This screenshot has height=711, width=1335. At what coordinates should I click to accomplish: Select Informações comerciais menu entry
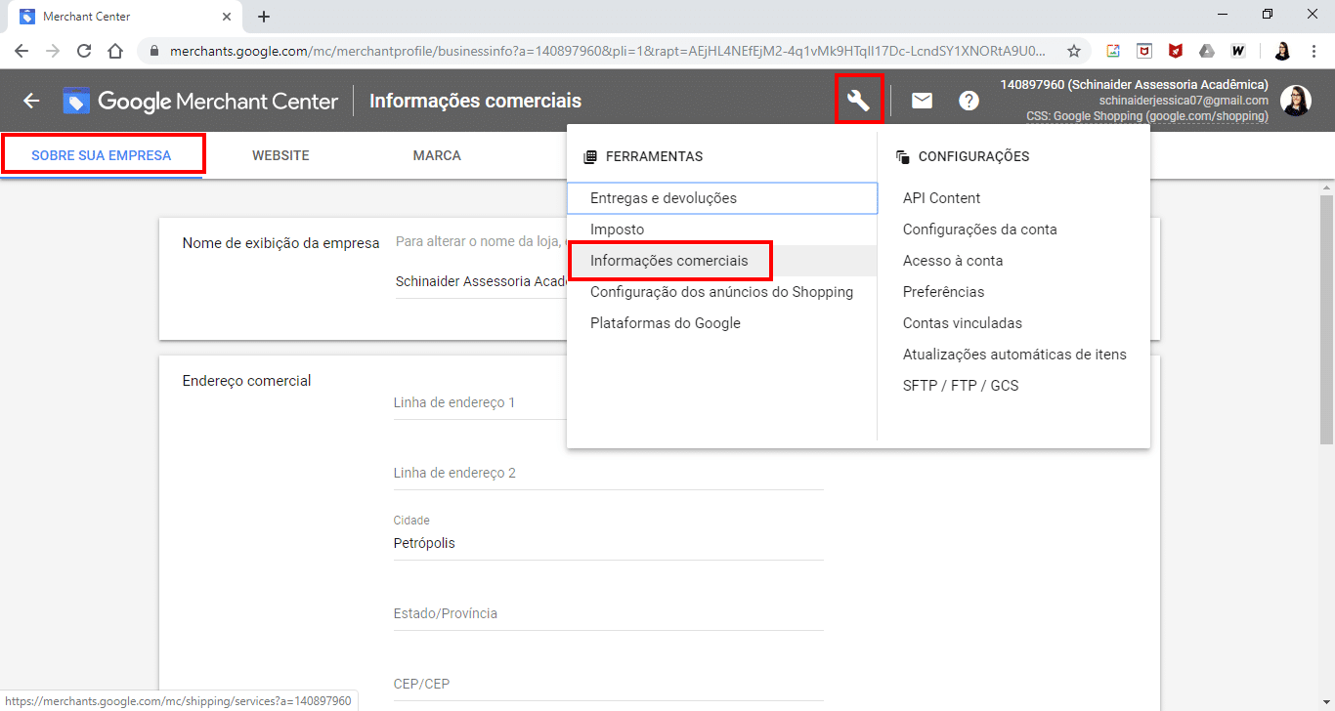click(722, 261)
